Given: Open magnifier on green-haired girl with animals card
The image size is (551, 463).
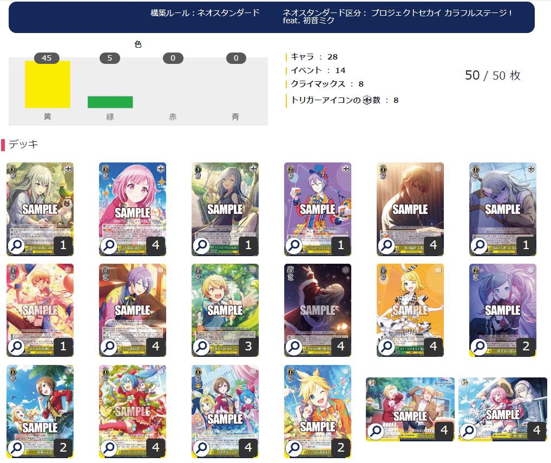Looking at the screenshot, I should [x=16, y=246].
